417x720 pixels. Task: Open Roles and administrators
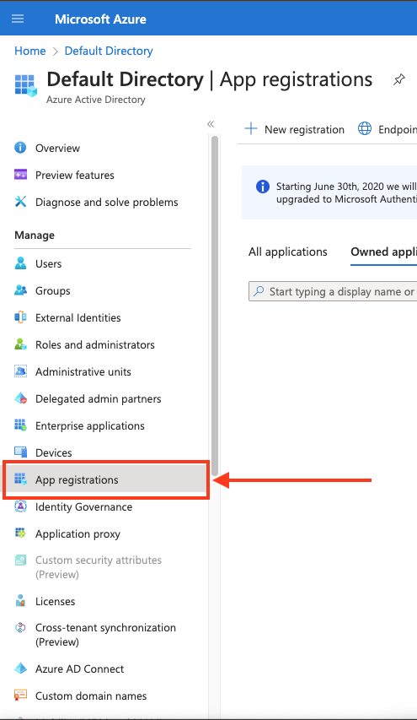click(x=95, y=345)
